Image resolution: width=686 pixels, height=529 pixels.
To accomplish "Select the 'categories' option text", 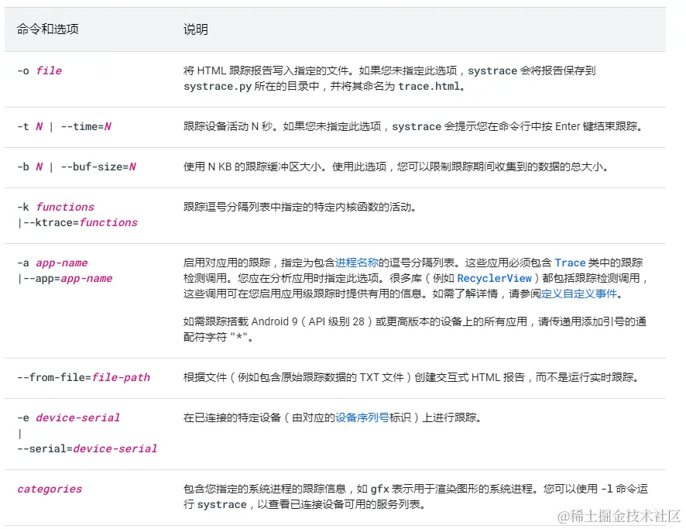I will (50, 489).
